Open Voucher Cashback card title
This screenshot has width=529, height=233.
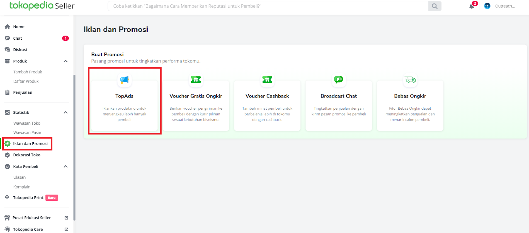(x=267, y=96)
